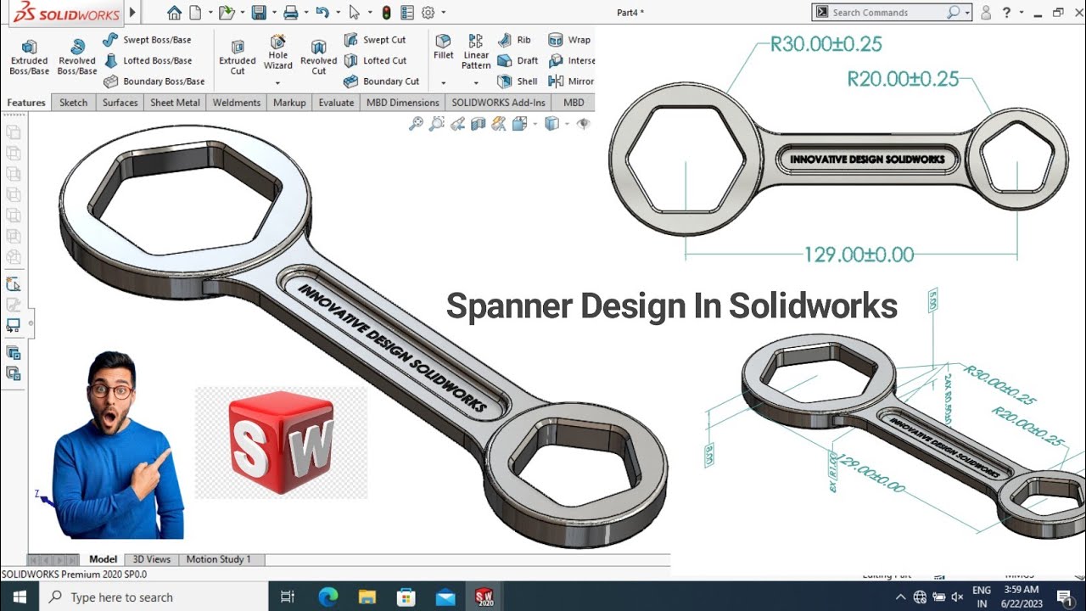
Task: Use the Mirror feature
Action: click(571, 81)
